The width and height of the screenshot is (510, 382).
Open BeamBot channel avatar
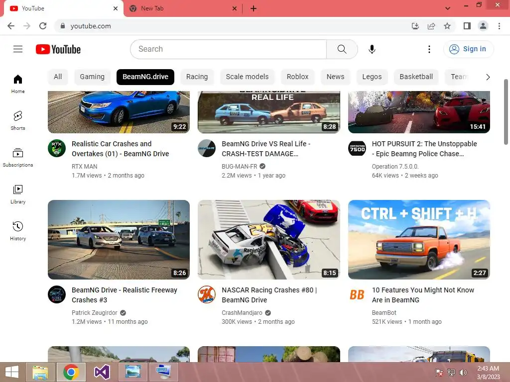(357, 294)
